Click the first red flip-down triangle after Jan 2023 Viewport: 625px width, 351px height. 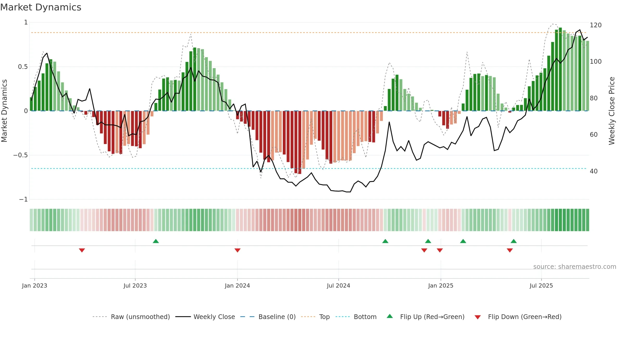[x=82, y=250]
